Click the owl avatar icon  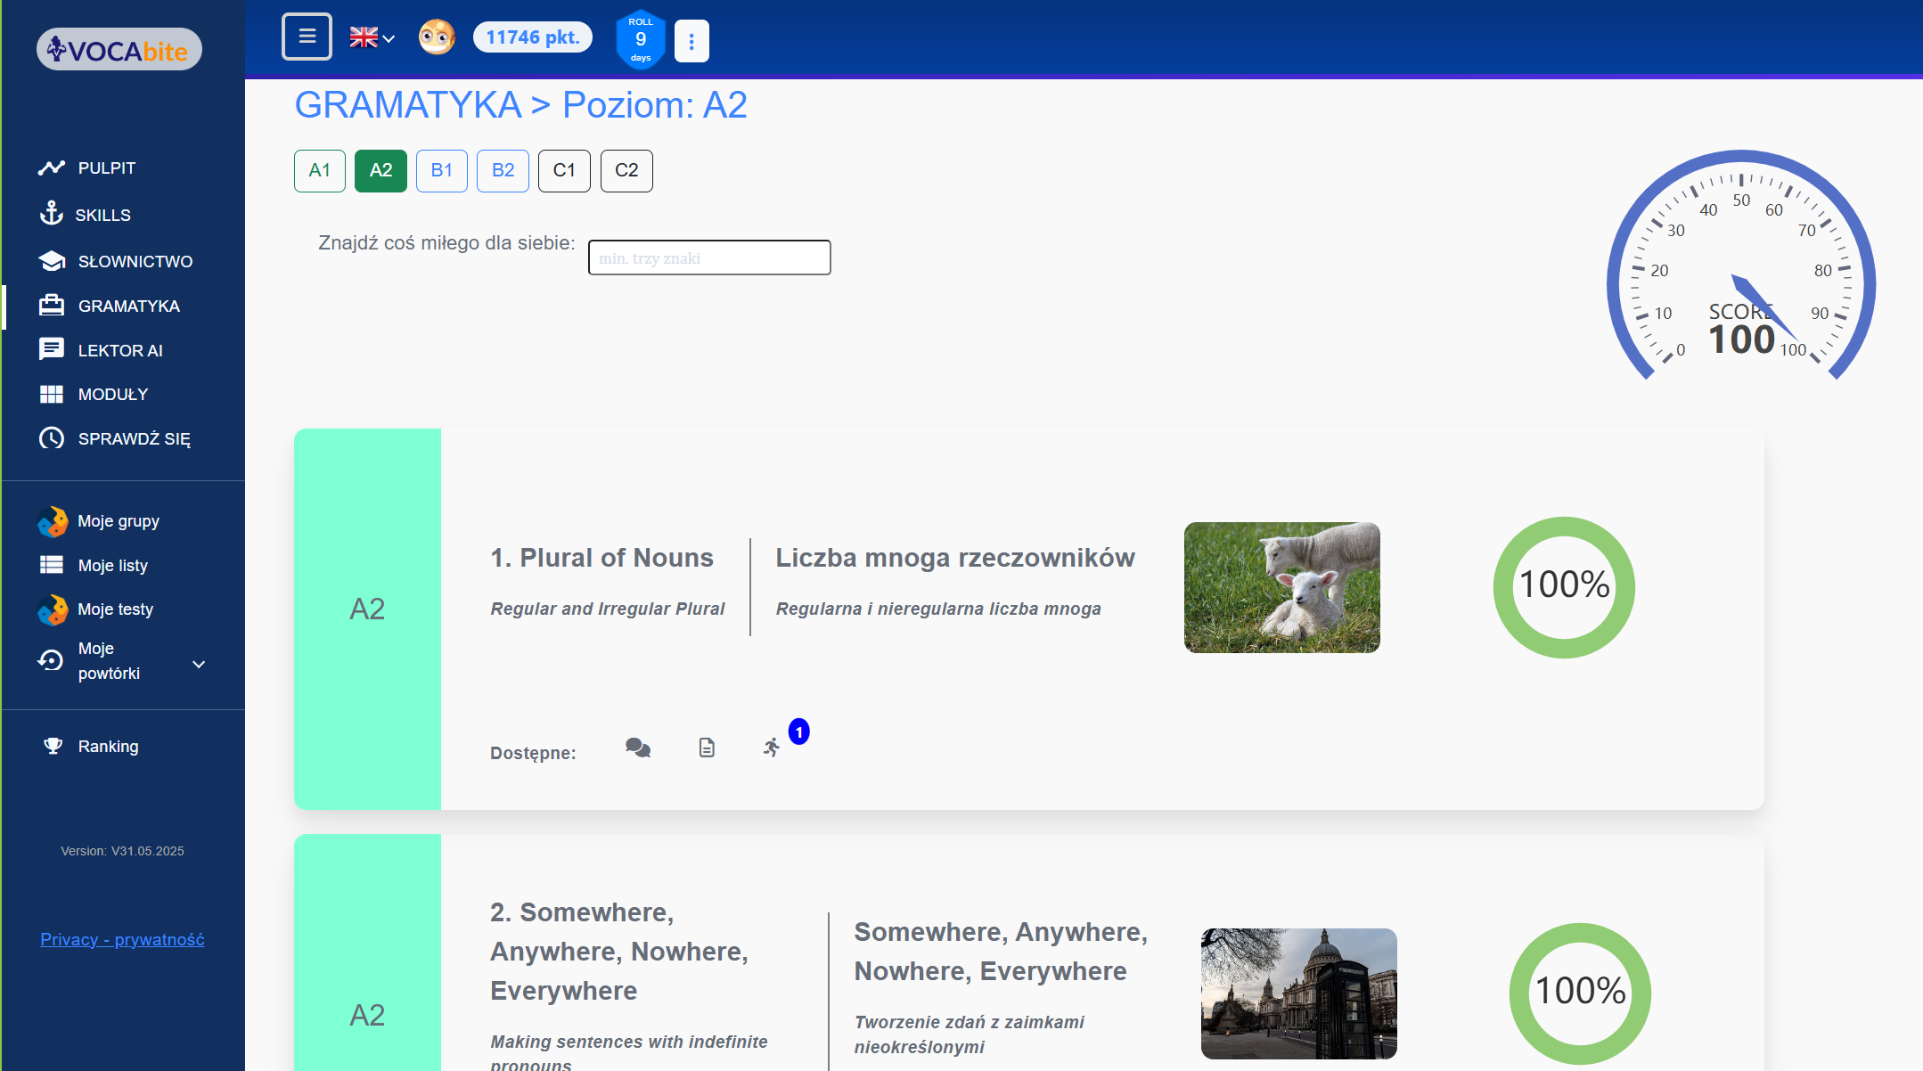pos(437,37)
